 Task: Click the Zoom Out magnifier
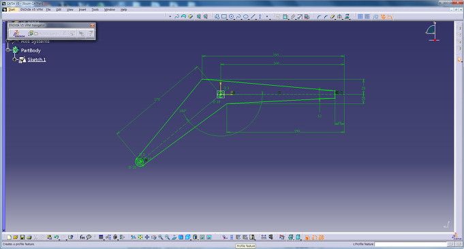point(168,237)
